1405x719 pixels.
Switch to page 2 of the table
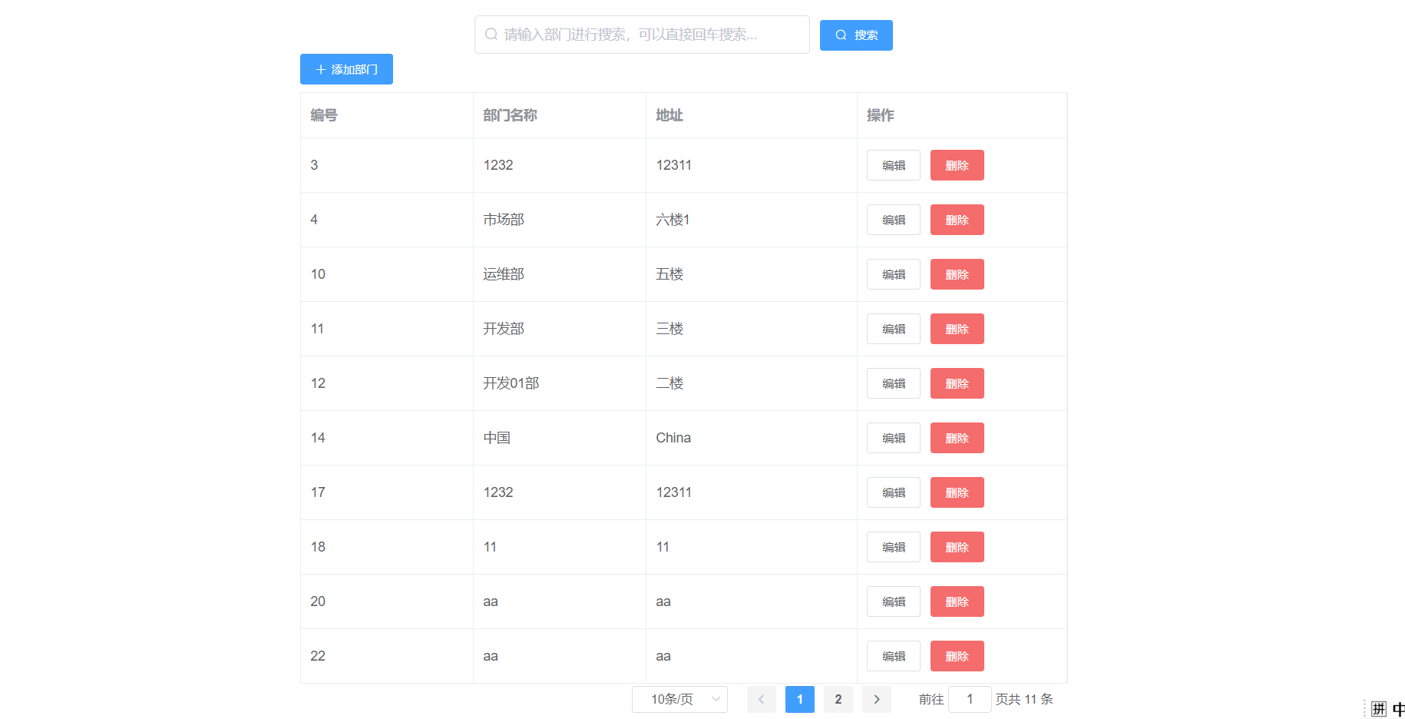click(x=838, y=699)
